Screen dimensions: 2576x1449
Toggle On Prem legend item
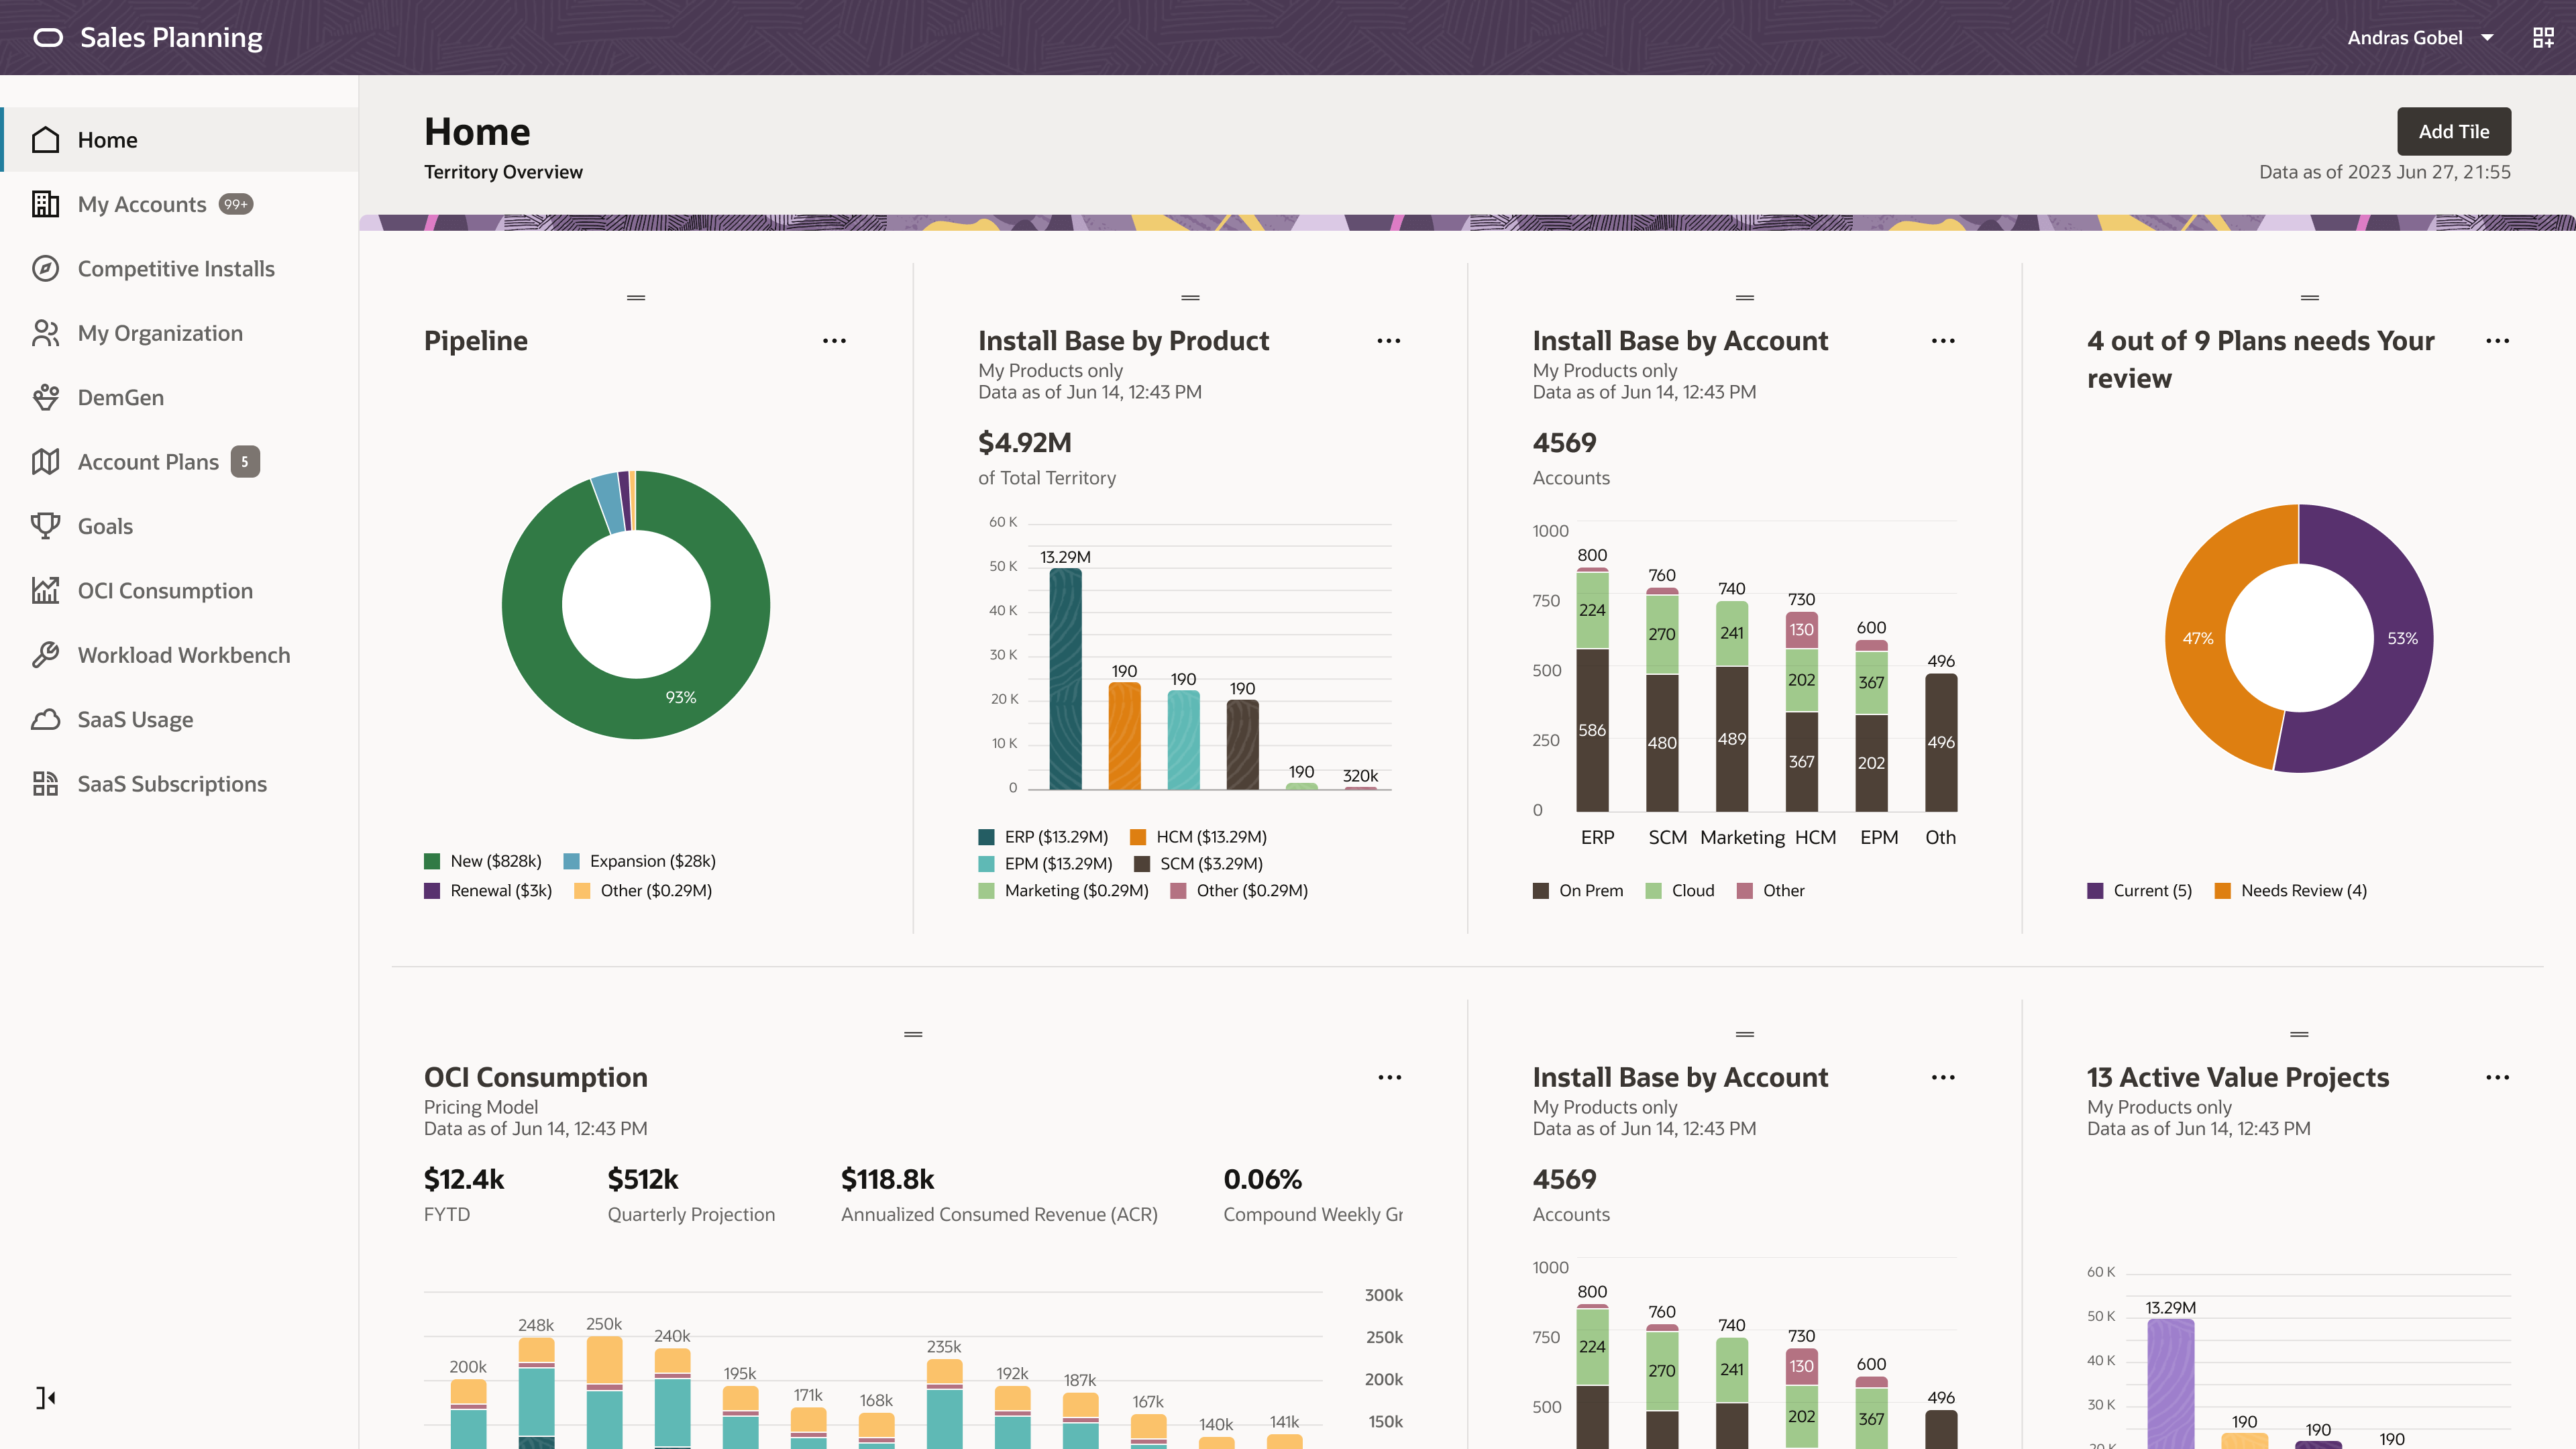(x=1578, y=891)
